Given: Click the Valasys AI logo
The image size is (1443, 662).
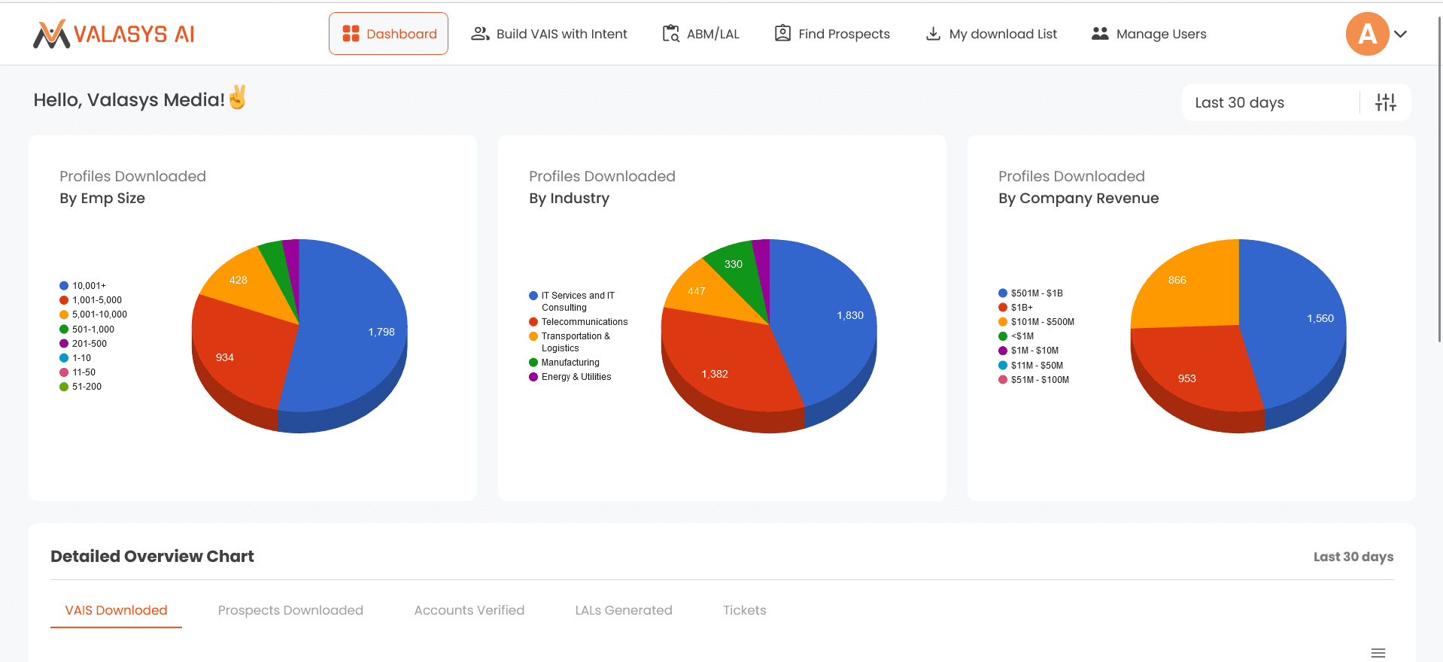Looking at the screenshot, I should 114,34.
